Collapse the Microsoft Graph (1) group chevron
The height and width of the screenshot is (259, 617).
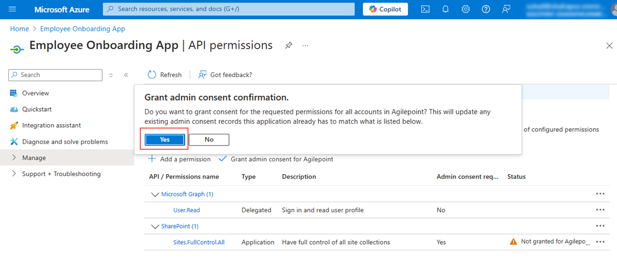pyautogui.click(x=155, y=194)
